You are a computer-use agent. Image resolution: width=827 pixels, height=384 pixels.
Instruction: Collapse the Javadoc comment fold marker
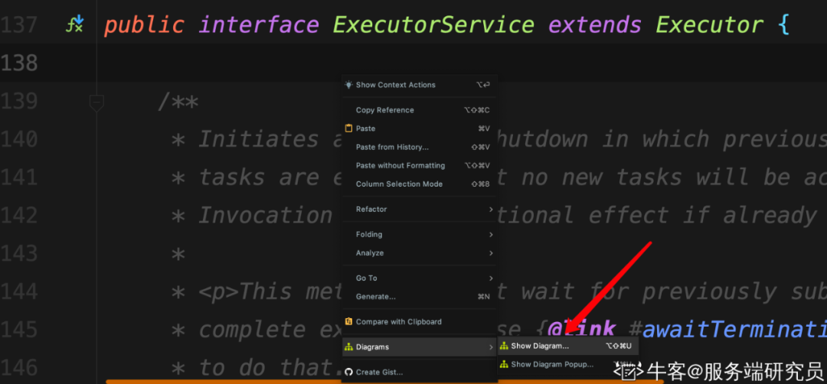point(96,101)
